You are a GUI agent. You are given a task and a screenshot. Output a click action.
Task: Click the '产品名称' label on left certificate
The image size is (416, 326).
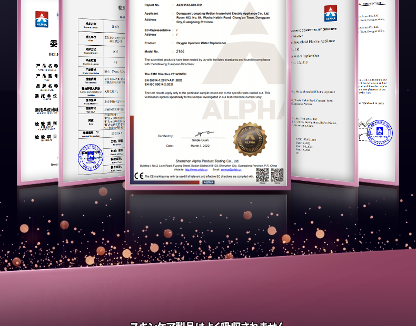point(47,66)
